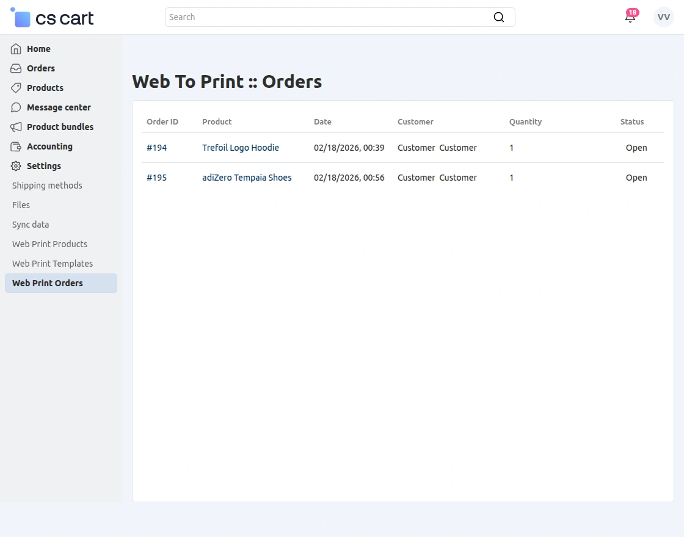Click the search magnifier icon
This screenshot has height=537, width=684.
point(499,17)
